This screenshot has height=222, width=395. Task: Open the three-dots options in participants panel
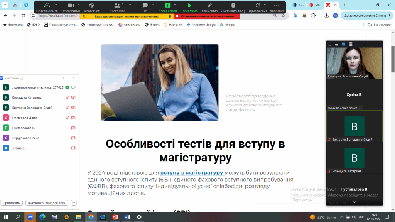point(74,203)
